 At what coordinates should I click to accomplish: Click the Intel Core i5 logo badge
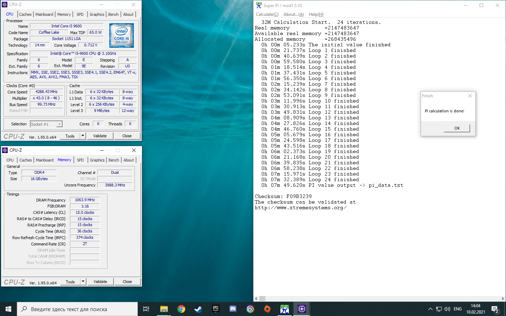click(x=122, y=35)
